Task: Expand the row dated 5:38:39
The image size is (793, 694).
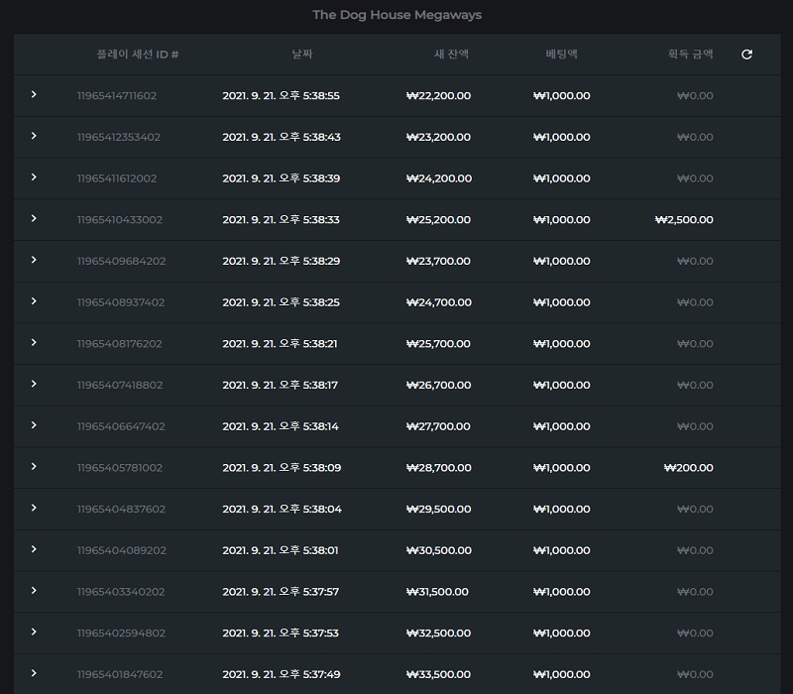Action: 34,177
